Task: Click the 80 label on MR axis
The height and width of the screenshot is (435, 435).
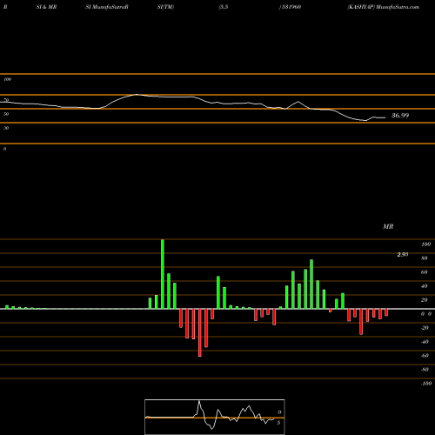Action: [x=425, y=258]
